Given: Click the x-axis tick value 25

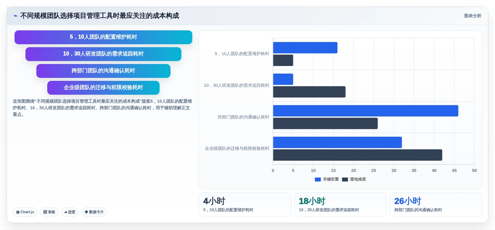Looking at the screenshot, I should click(374, 171).
